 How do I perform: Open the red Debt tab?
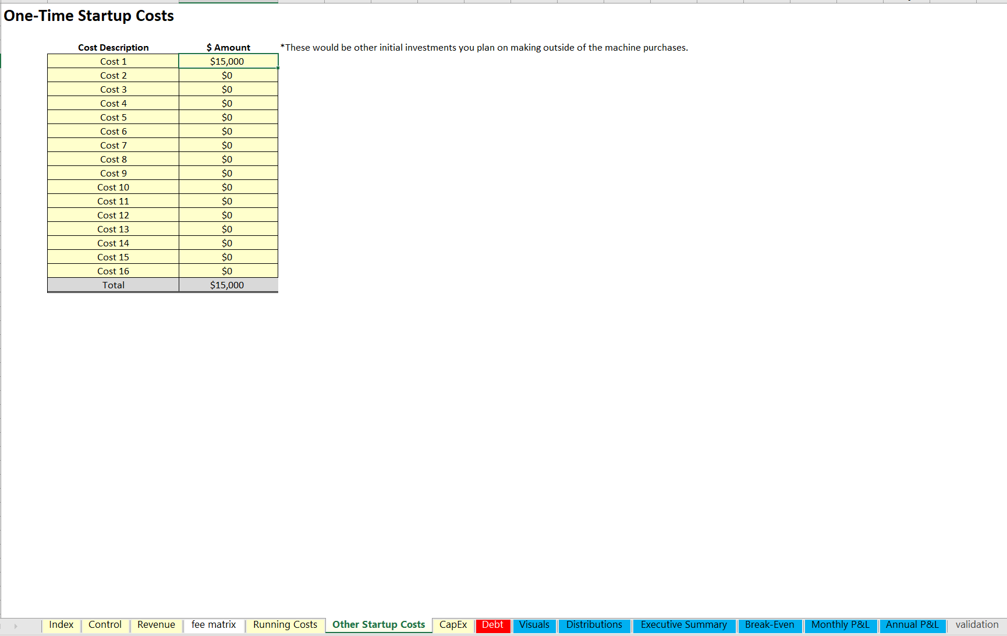coord(492,625)
